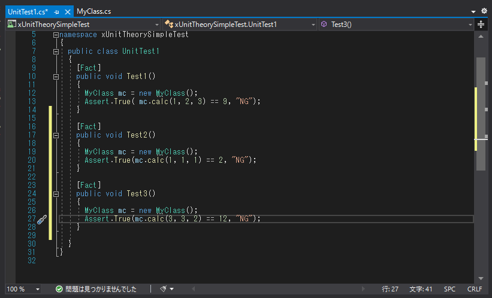This screenshot has width=492, height=298.
Task: Click the '行: 27' line indicator
Action: point(390,289)
